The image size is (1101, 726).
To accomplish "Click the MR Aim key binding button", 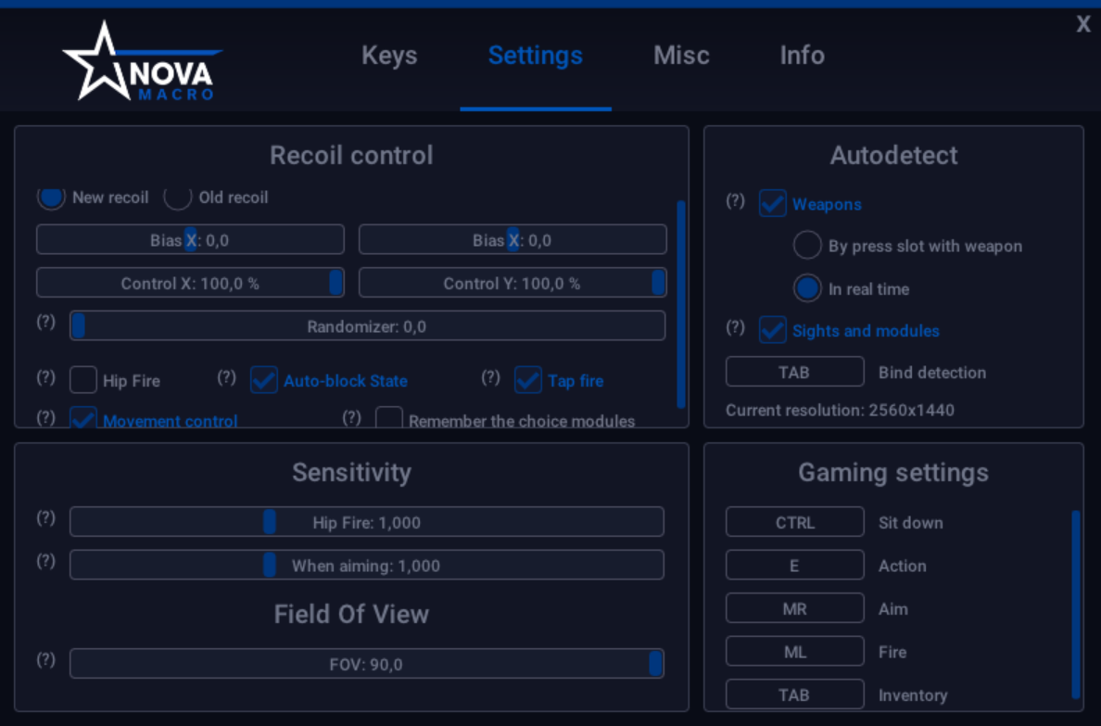I will click(x=795, y=608).
